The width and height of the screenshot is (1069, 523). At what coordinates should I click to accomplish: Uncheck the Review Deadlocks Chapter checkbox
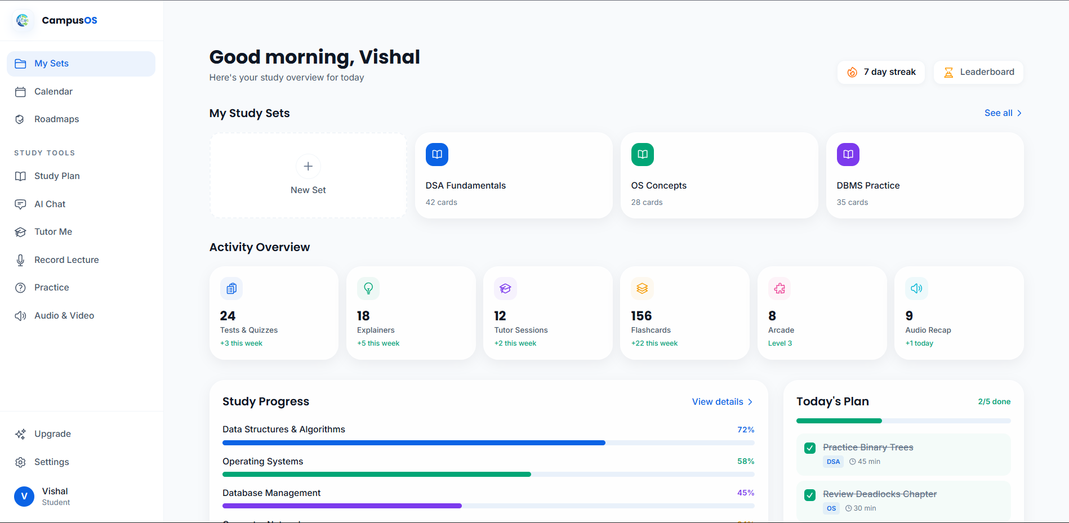(x=810, y=495)
